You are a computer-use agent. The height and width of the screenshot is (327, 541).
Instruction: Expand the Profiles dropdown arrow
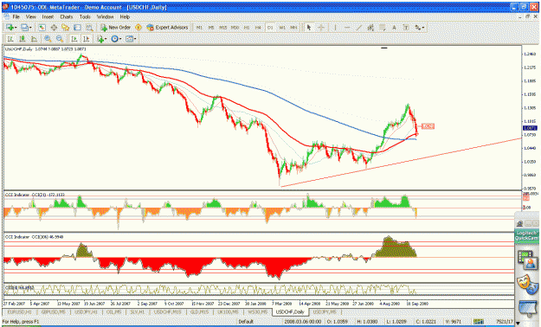(x=30, y=28)
